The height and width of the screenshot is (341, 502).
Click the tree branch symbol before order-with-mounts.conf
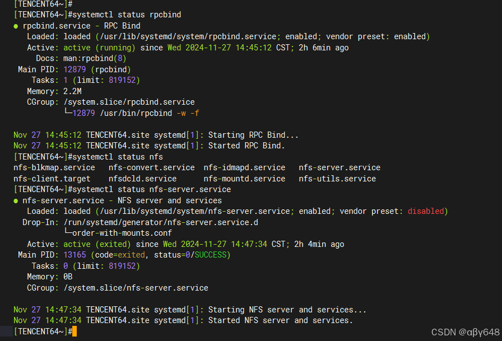coord(68,232)
